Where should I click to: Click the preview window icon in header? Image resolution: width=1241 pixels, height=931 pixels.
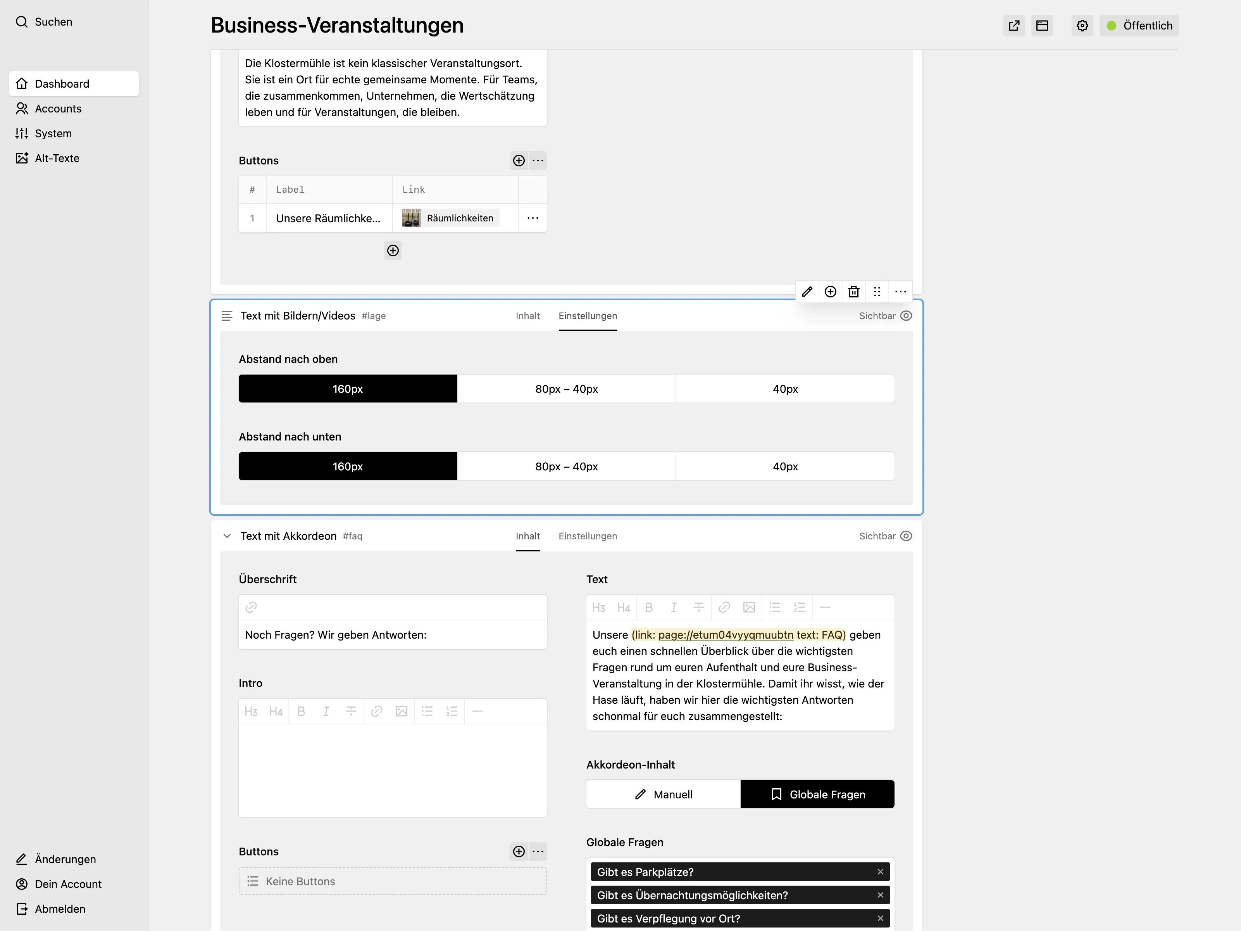click(1042, 26)
